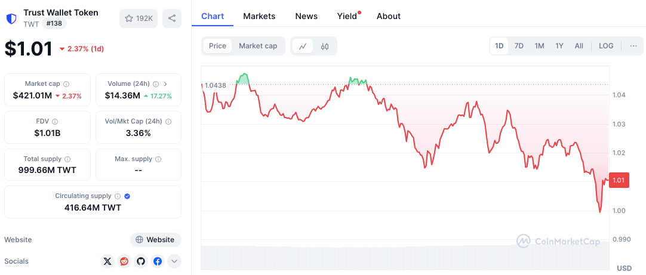Open chart more options ellipsis menu

pyautogui.click(x=633, y=46)
